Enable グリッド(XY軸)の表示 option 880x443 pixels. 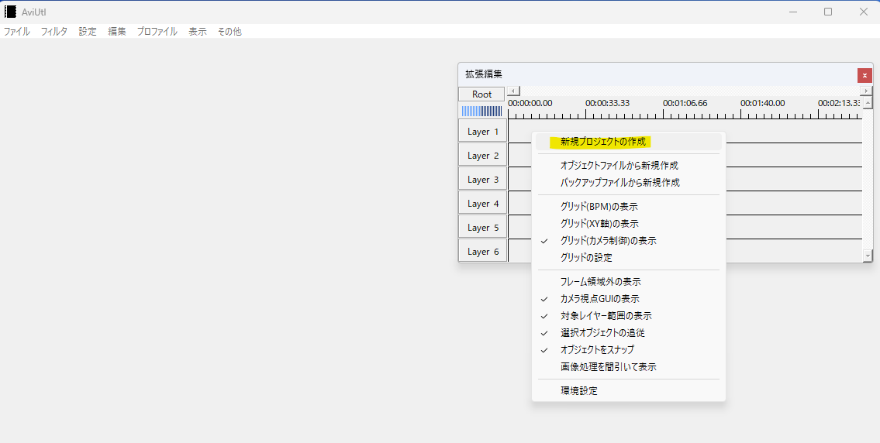(629, 224)
